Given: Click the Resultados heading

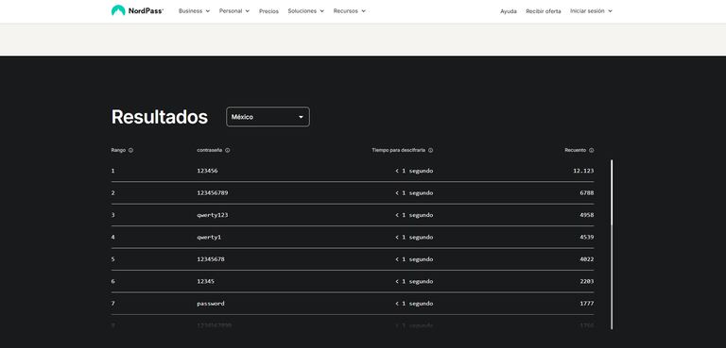Looking at the screenshot, I should (x=159, y=117).
